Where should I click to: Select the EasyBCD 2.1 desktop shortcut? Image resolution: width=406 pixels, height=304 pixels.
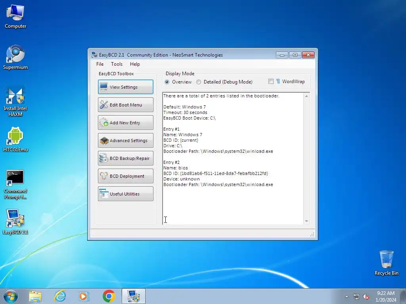pyautogui.click(x=15, y=222)
